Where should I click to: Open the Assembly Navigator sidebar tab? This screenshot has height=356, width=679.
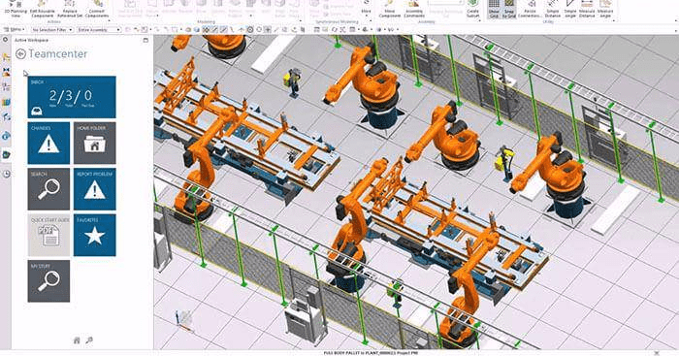(6, 56)
